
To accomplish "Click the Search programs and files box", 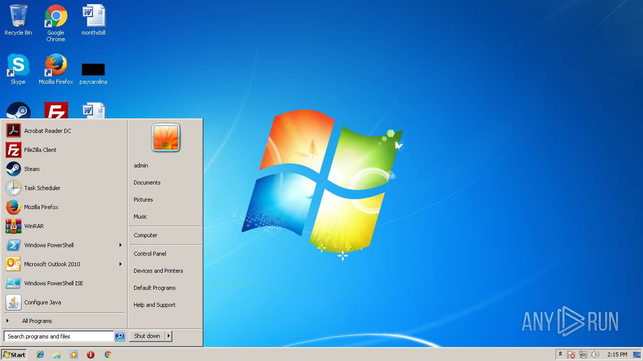I will coord(59,336).
